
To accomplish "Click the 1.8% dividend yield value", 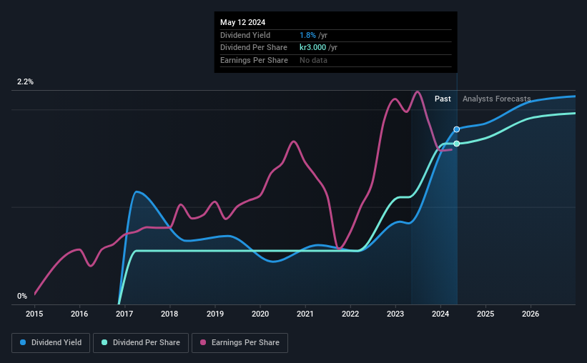I will pos(307,35).
